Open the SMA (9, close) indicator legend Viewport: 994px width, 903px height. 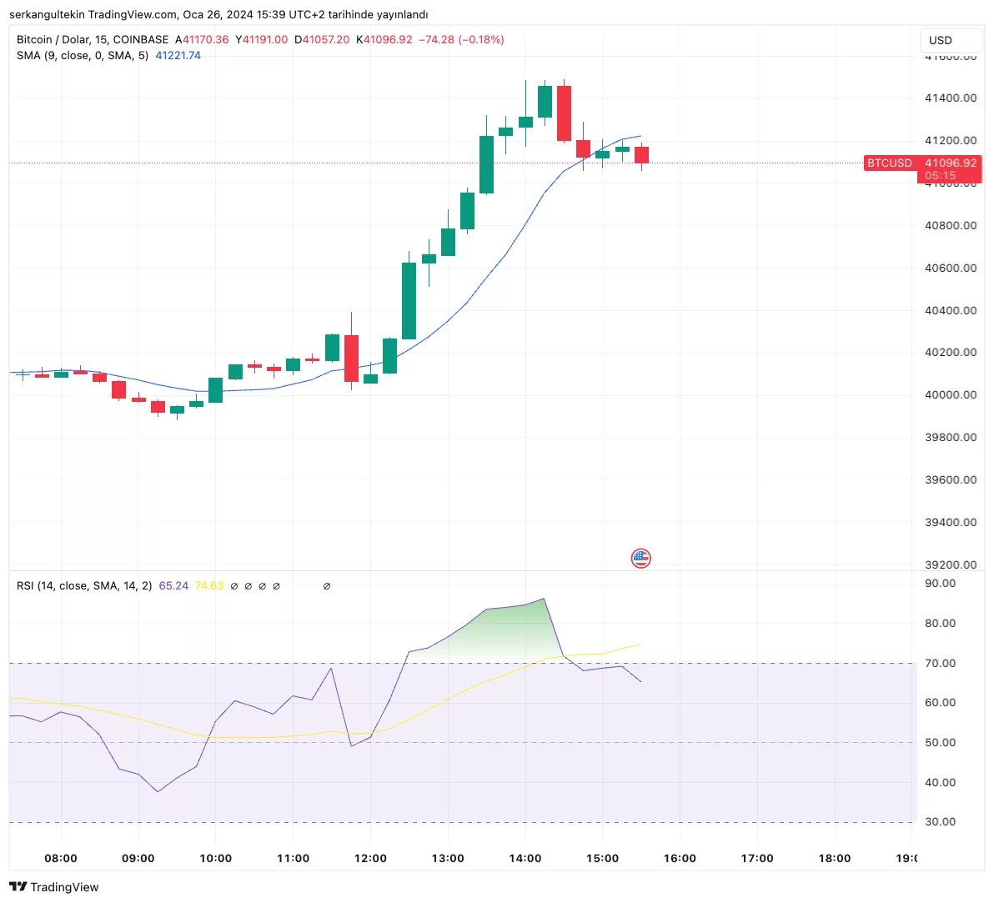click(x=82, y=55)
